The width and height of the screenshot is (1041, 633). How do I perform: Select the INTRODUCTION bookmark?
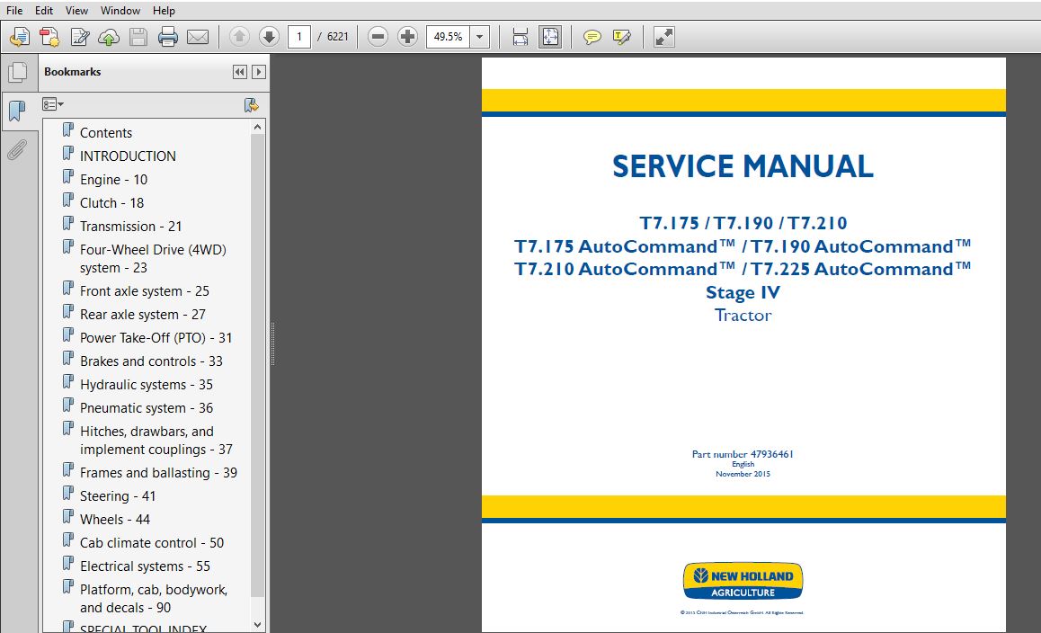coord(129,156)
